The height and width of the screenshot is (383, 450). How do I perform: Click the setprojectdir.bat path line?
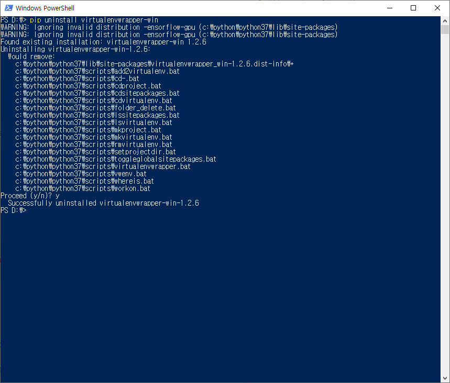[95, 152]
